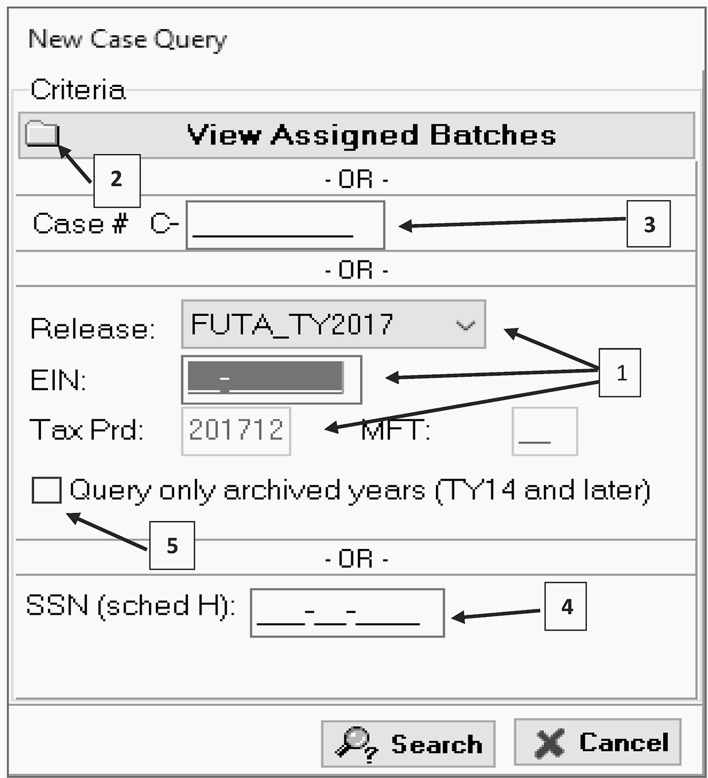Click into the EIN input field

click(x=271, y=380)
